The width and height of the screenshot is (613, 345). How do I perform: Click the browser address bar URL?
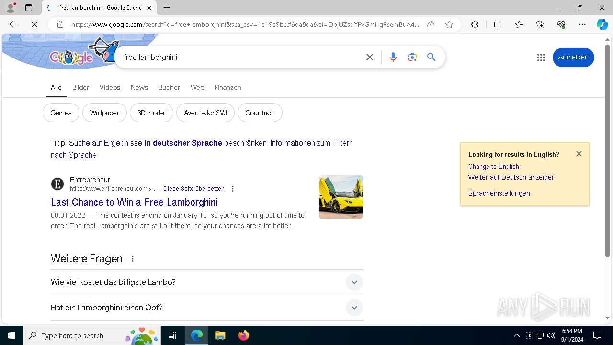(245, 24)
